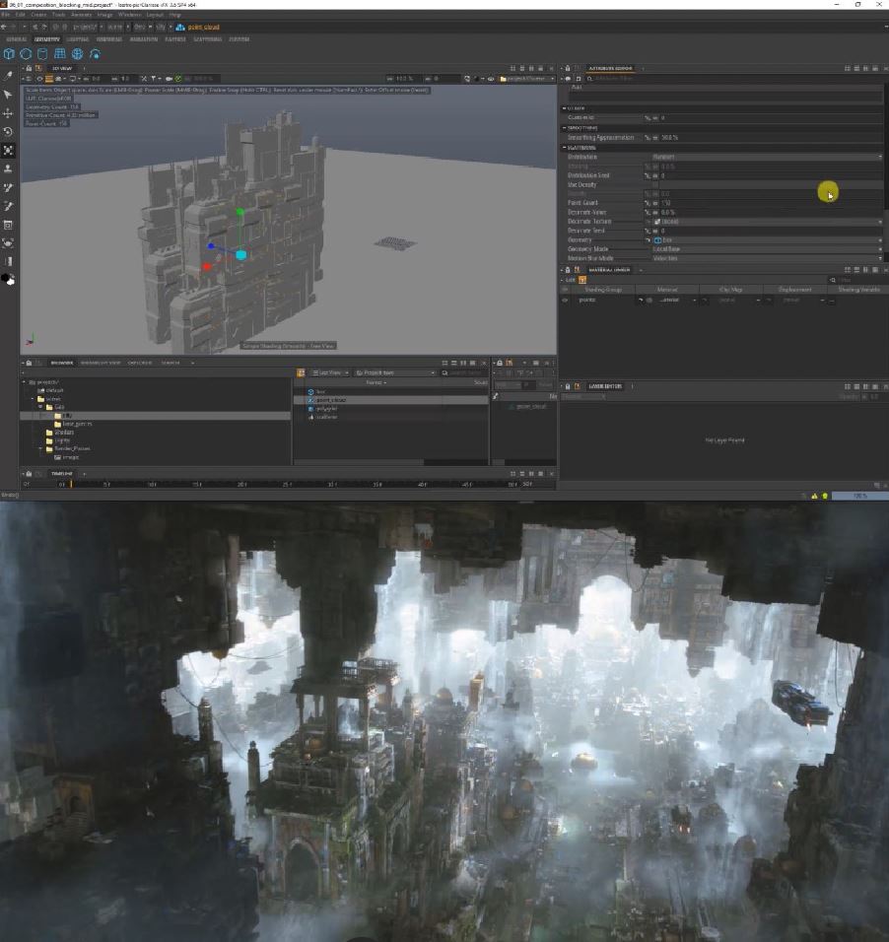889x942 pixels.
Task: Open the File menu
Action: coord(5,15)
